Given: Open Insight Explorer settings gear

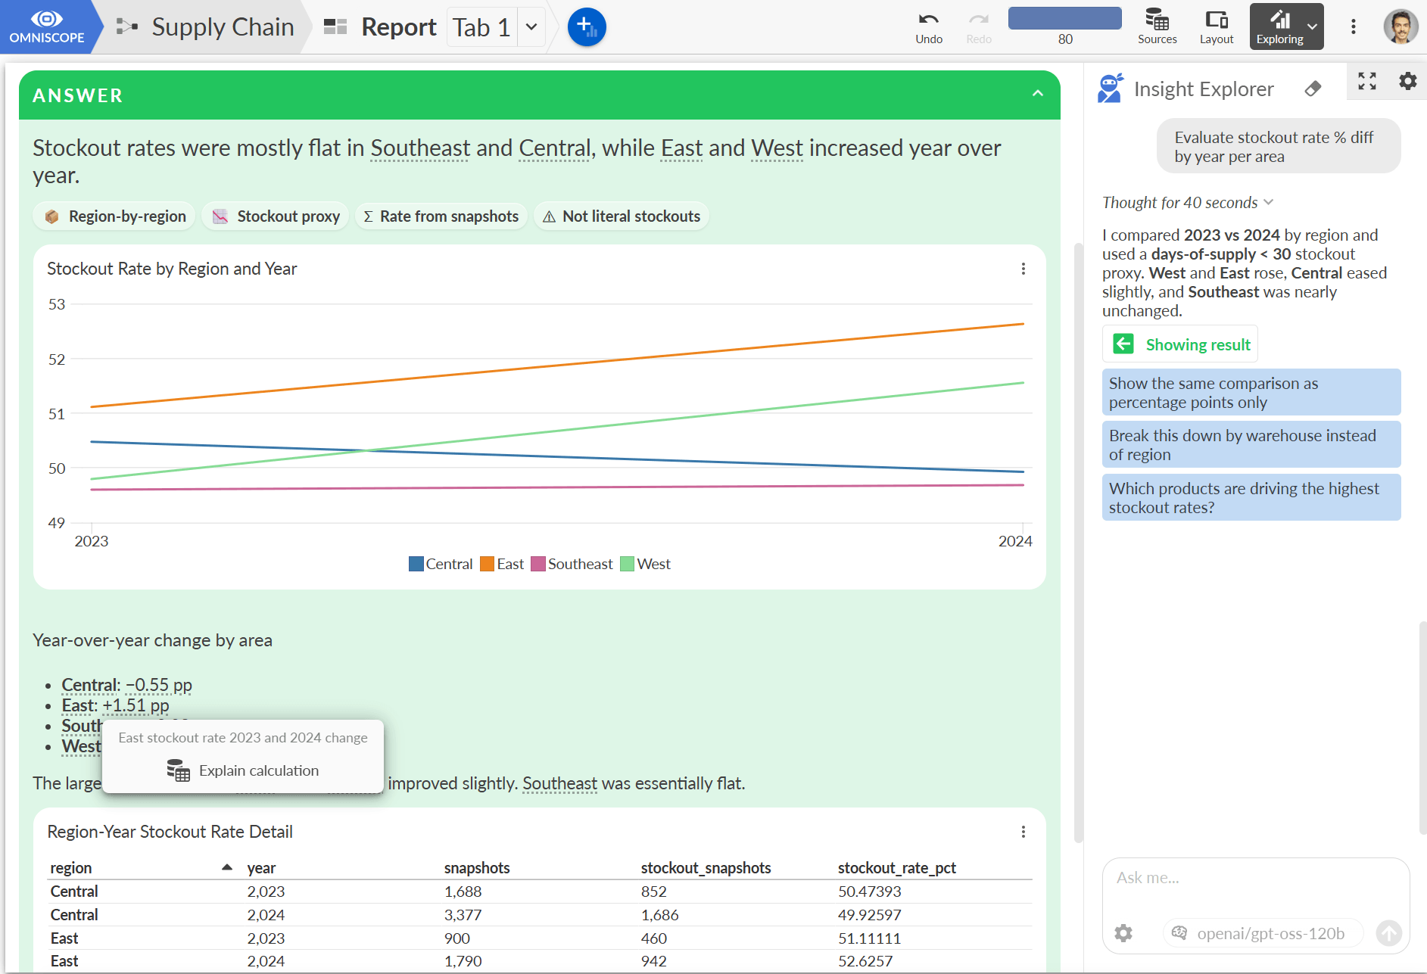Looking at the screenshot, I should (1407, 81).
